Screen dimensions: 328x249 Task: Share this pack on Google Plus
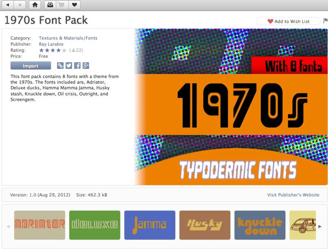86,66
